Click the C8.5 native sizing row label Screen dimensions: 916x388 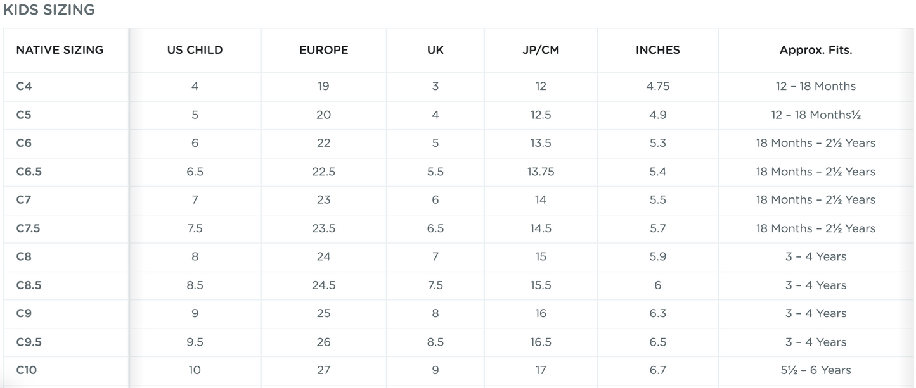29,285
